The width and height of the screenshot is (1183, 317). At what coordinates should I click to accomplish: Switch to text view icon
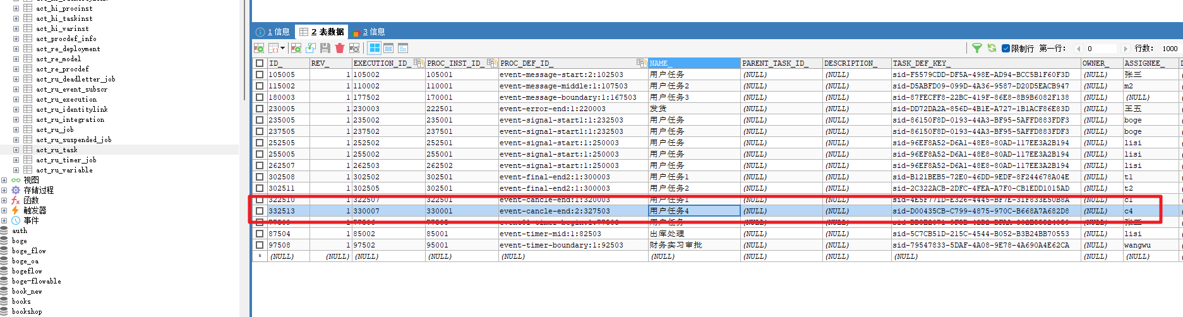pyautogui.click(x=403, y=48)
